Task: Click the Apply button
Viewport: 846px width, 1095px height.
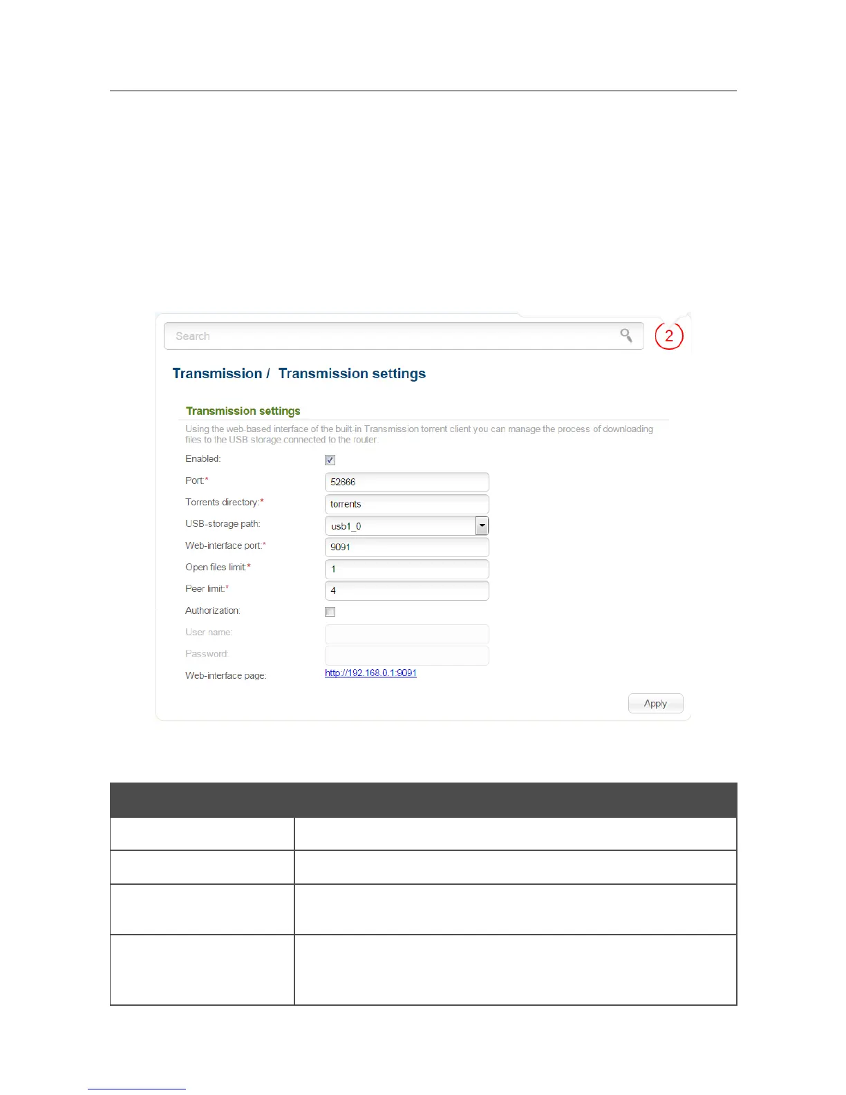Action: click(x=655, y=703)
